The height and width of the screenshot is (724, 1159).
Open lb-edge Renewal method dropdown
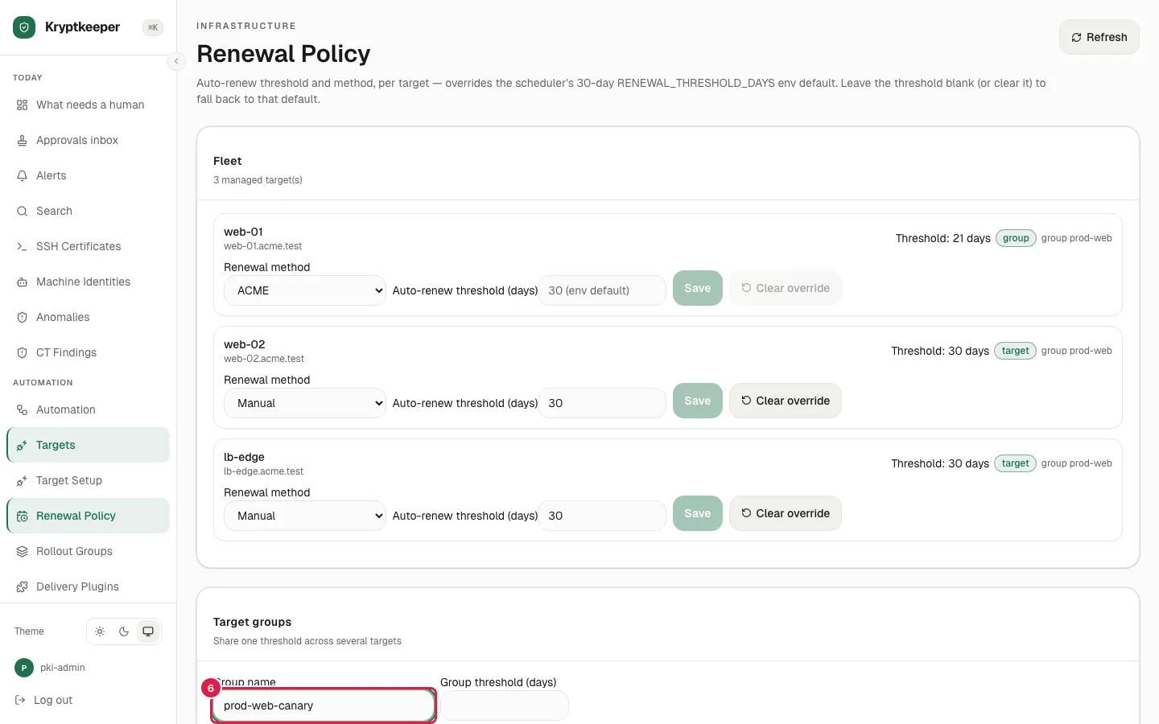[x=305, y=516]
